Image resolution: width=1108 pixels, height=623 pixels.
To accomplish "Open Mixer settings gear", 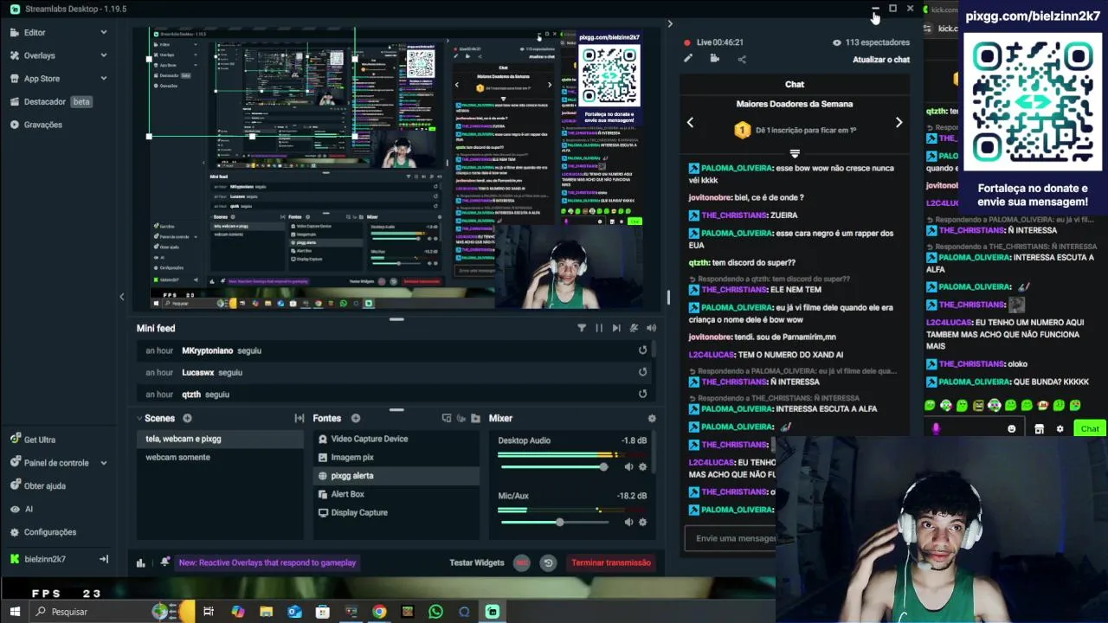I will tap(652, 418).
